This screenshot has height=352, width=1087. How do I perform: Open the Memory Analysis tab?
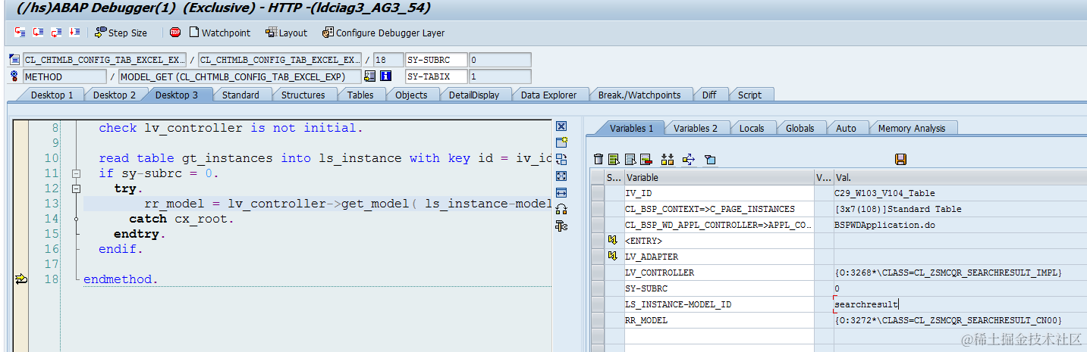tap(912, 128)
